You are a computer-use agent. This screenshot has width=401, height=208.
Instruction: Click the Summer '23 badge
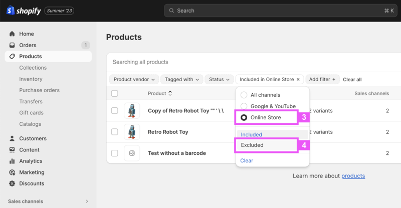59,11
